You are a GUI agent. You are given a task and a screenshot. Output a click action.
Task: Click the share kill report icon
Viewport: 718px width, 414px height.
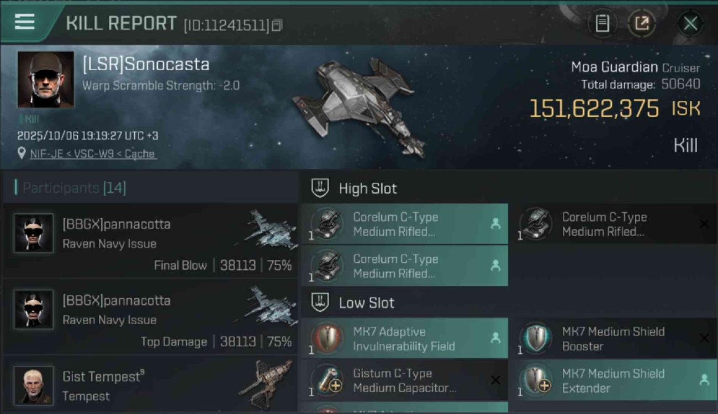pyautogui.click(x=641, y=23)
